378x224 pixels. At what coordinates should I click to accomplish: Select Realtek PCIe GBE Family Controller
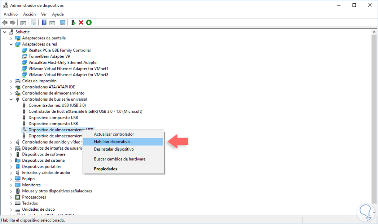60,50
